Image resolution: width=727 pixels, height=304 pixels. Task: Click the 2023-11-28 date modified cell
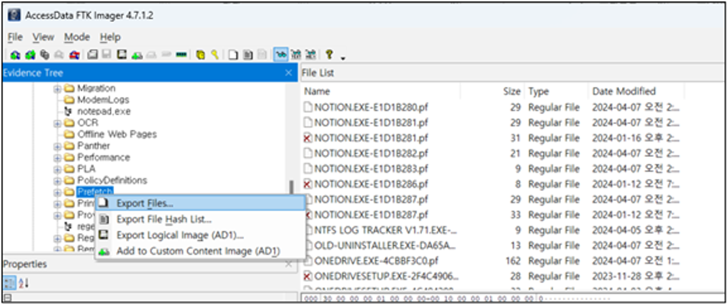click(x=635, y=276)
